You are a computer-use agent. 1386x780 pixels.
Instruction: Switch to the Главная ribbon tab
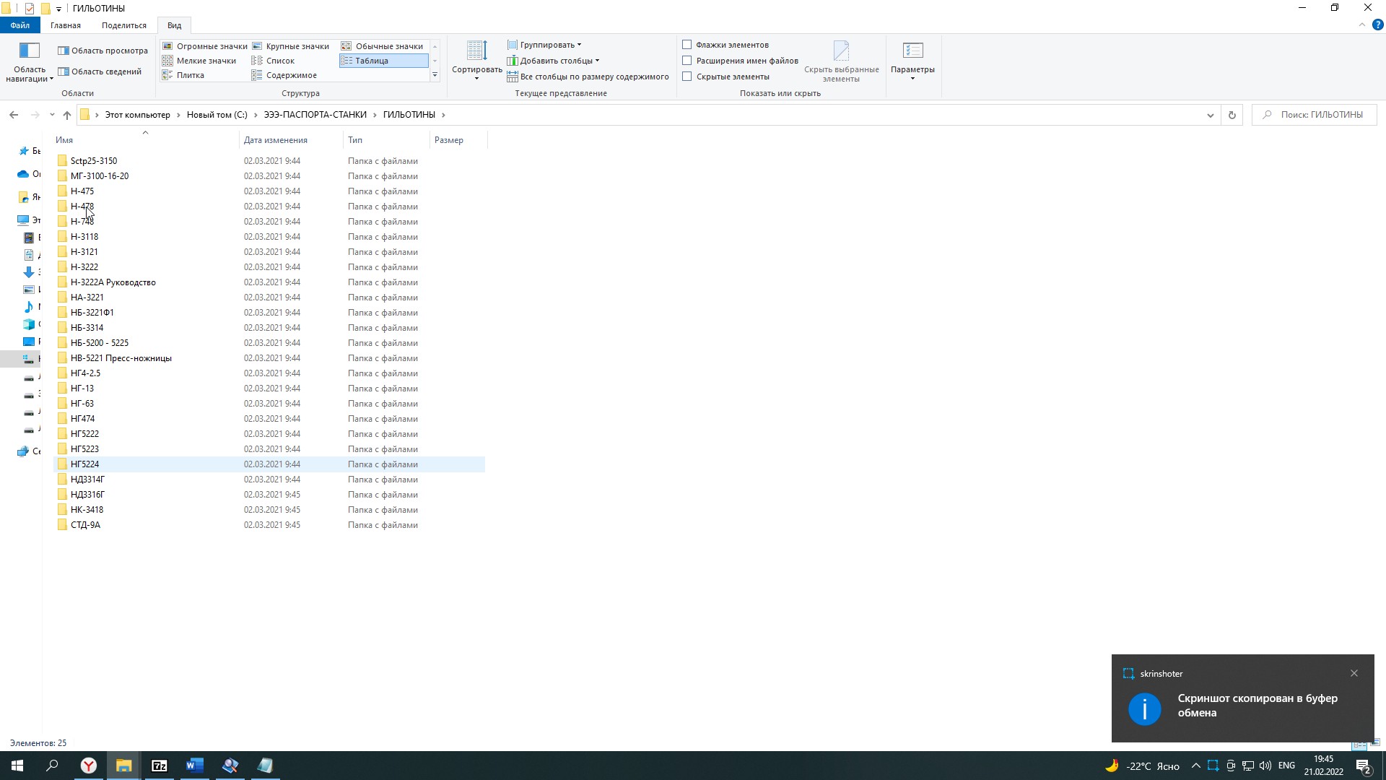(66, 25)
